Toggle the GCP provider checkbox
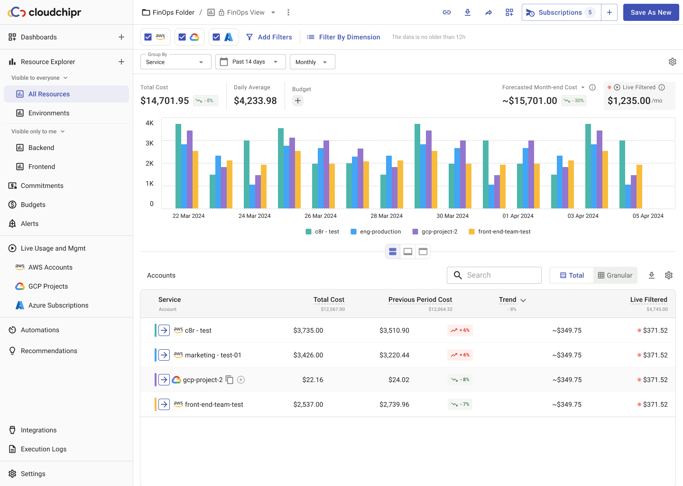 [x=182, y=37]
